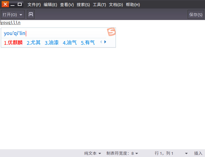Expand the 打开 recent files dropdown arrow
The image size is (205, 157).
21,15
